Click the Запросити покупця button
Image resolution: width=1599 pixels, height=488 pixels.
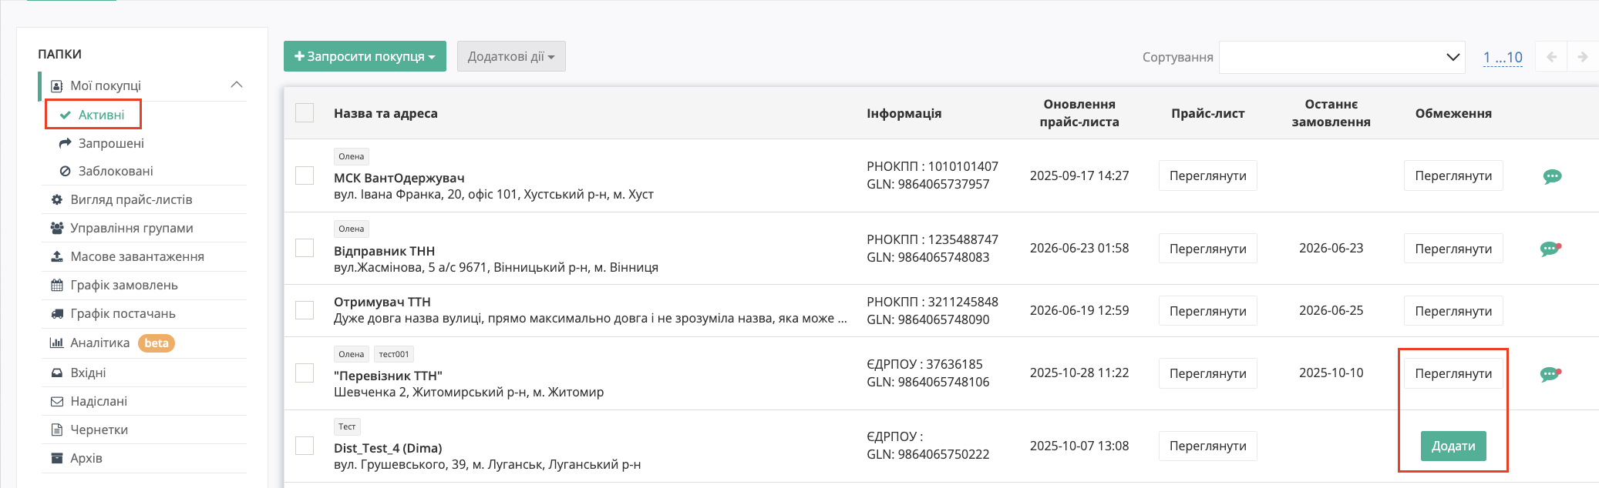tap(365, 56)
